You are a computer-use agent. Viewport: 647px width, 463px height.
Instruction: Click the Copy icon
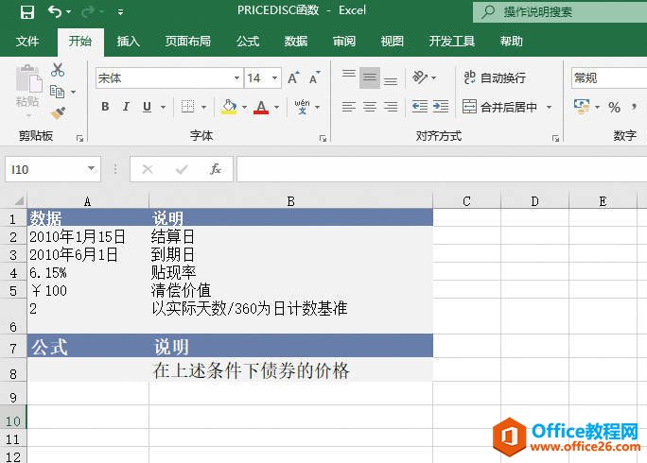point(57,92)
